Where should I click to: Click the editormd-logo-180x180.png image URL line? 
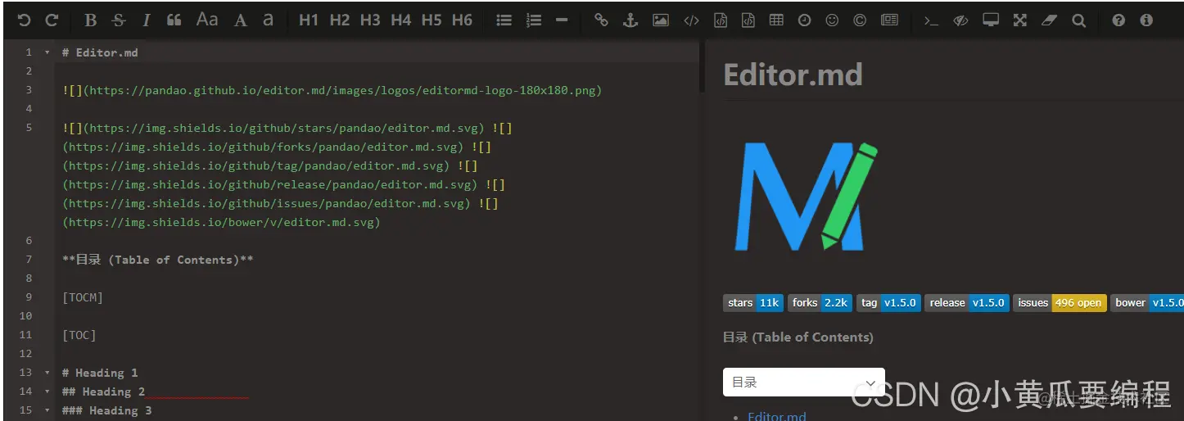pyautogui.click(x=332, y=90)
